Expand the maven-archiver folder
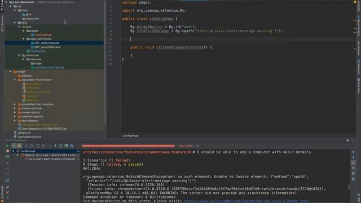This screenshot has height=203, width=361. pyautogui.click(x=15, y=108)
